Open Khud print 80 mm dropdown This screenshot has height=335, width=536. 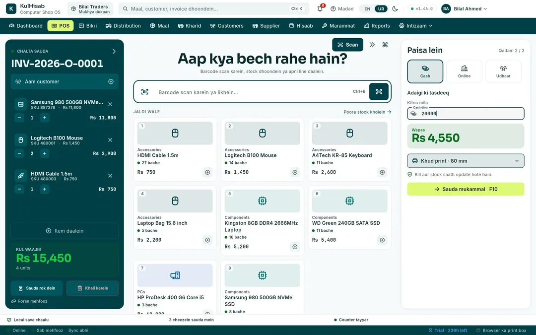pyautogui.click(x=466, y=161)
